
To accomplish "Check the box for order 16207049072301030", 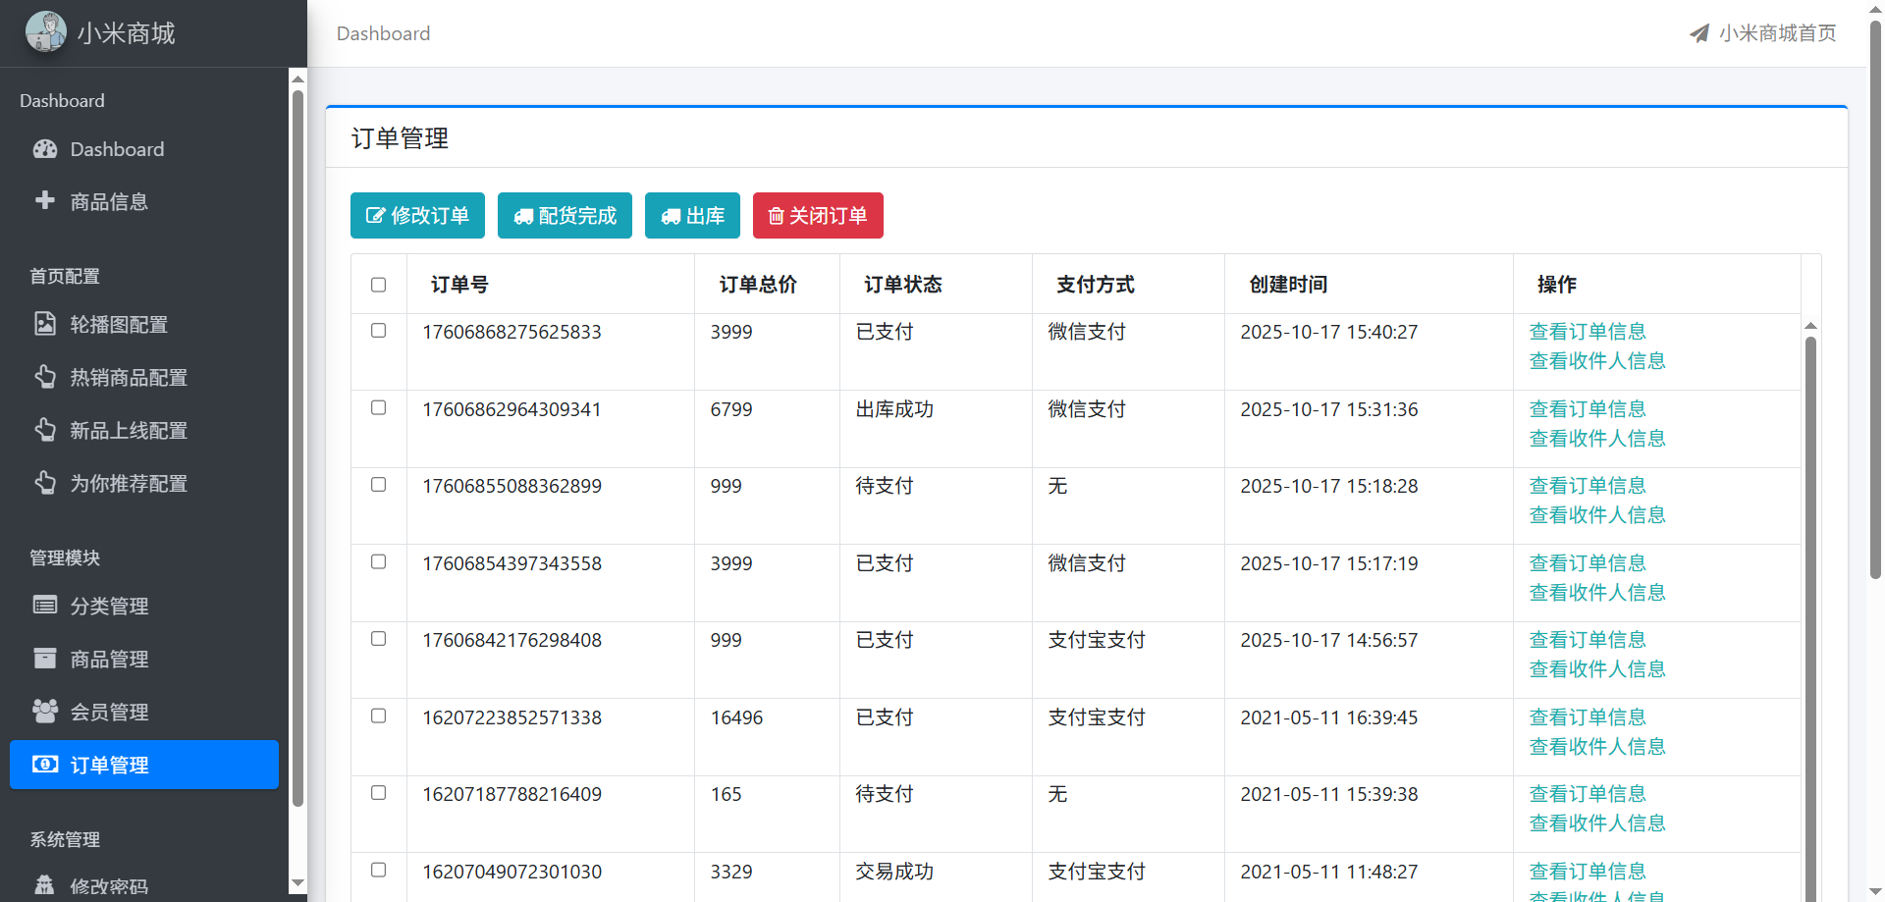I will tap(379, 870).
